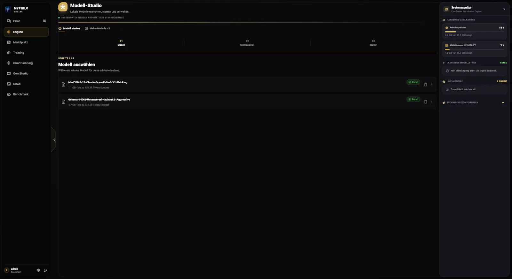
Task: Click the Live-Modelle section icon
Action: [444, 81]
